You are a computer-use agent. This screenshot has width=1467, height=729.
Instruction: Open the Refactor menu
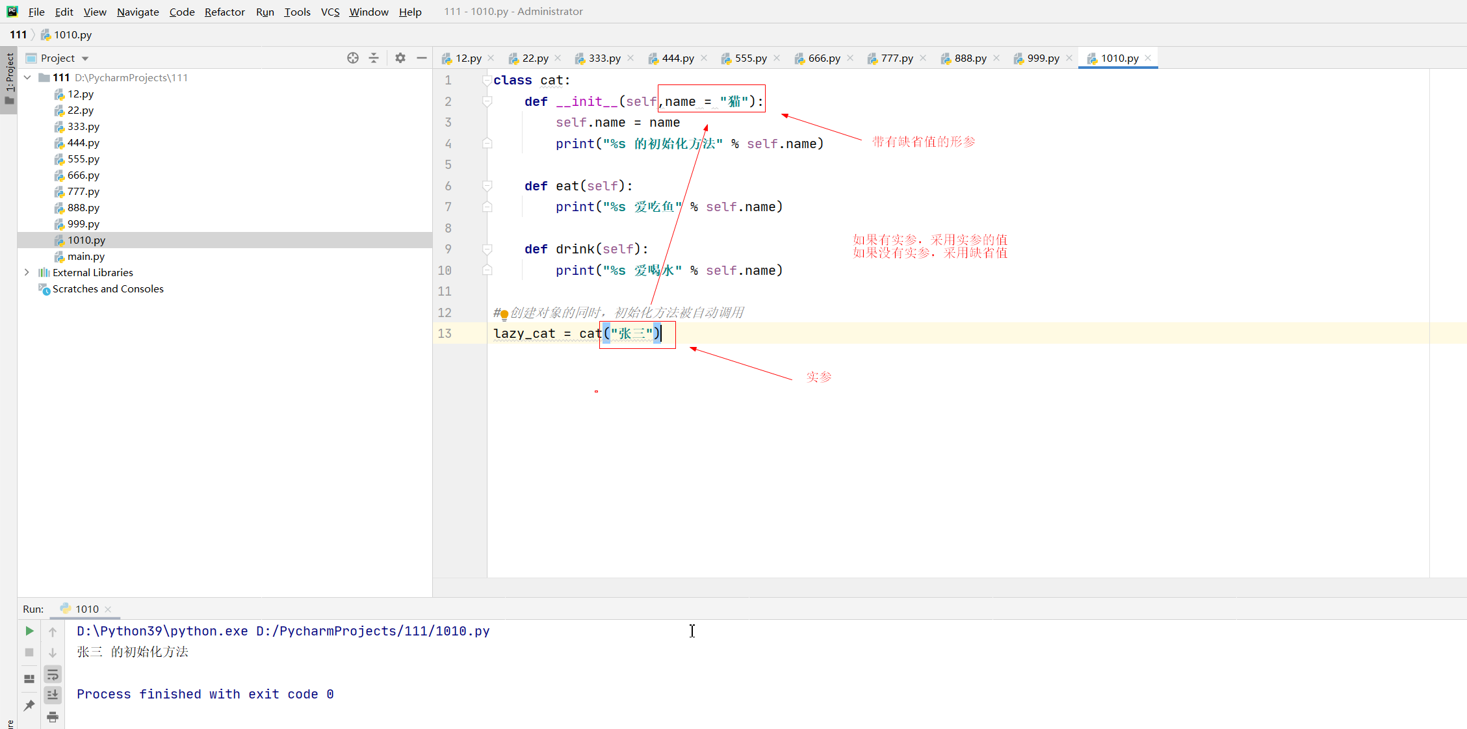pos(224,12)
